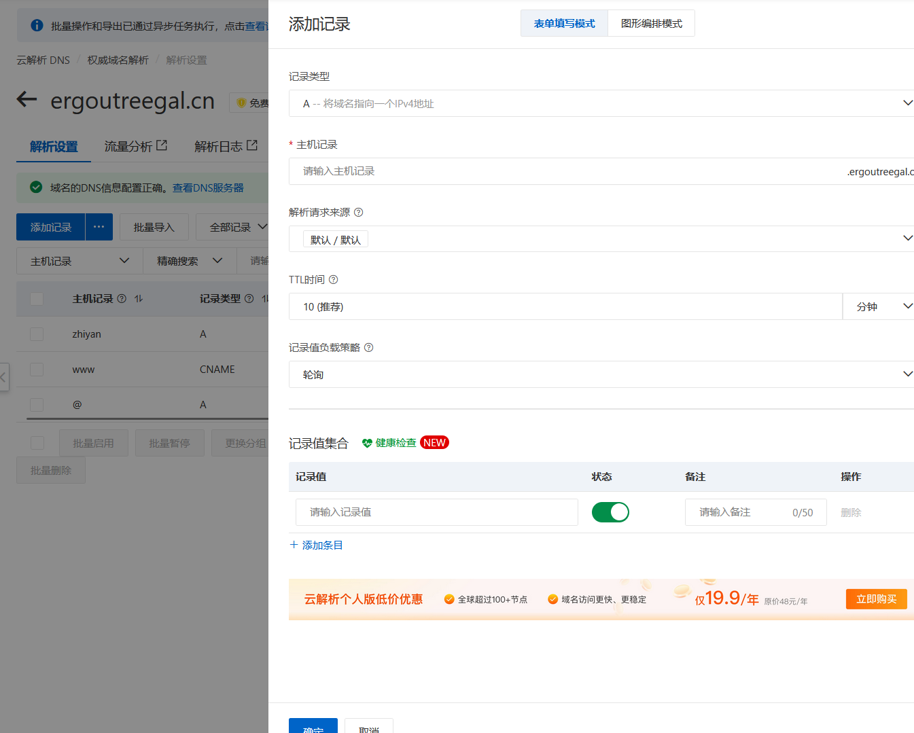Expand the 记录值负载策略 dropdown showing 轮询
Image resolution: width=914 pixels, height=733 pixels.
point(601,374)
